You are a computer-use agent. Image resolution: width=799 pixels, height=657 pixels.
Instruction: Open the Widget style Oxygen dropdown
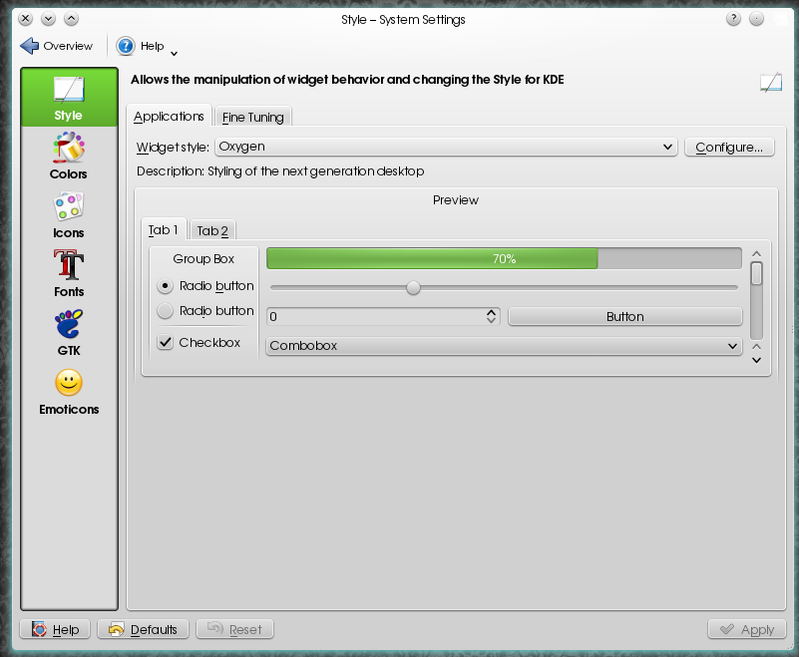tap(446, 147)
